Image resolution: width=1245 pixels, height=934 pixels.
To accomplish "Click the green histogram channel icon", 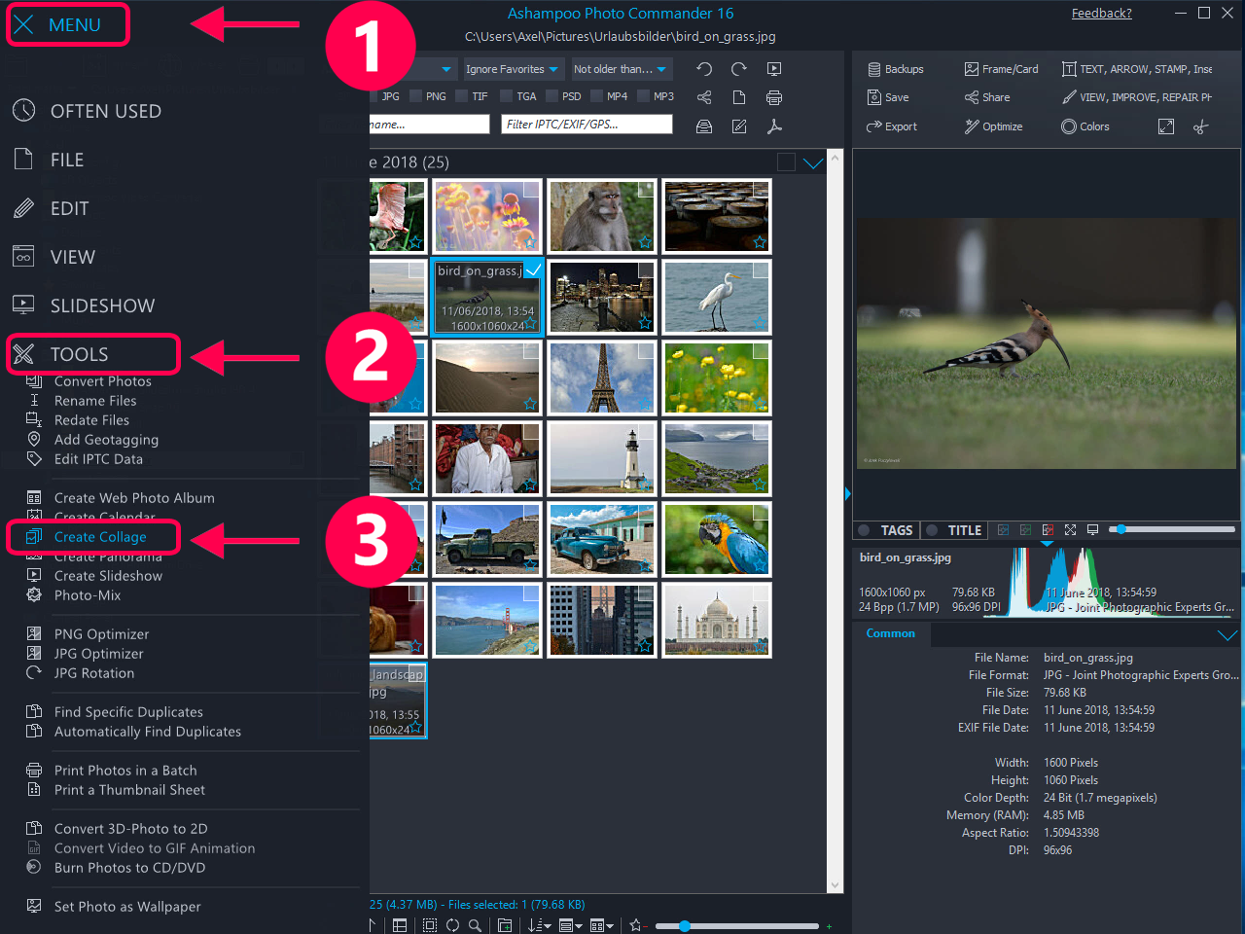I will point(1025,530).
